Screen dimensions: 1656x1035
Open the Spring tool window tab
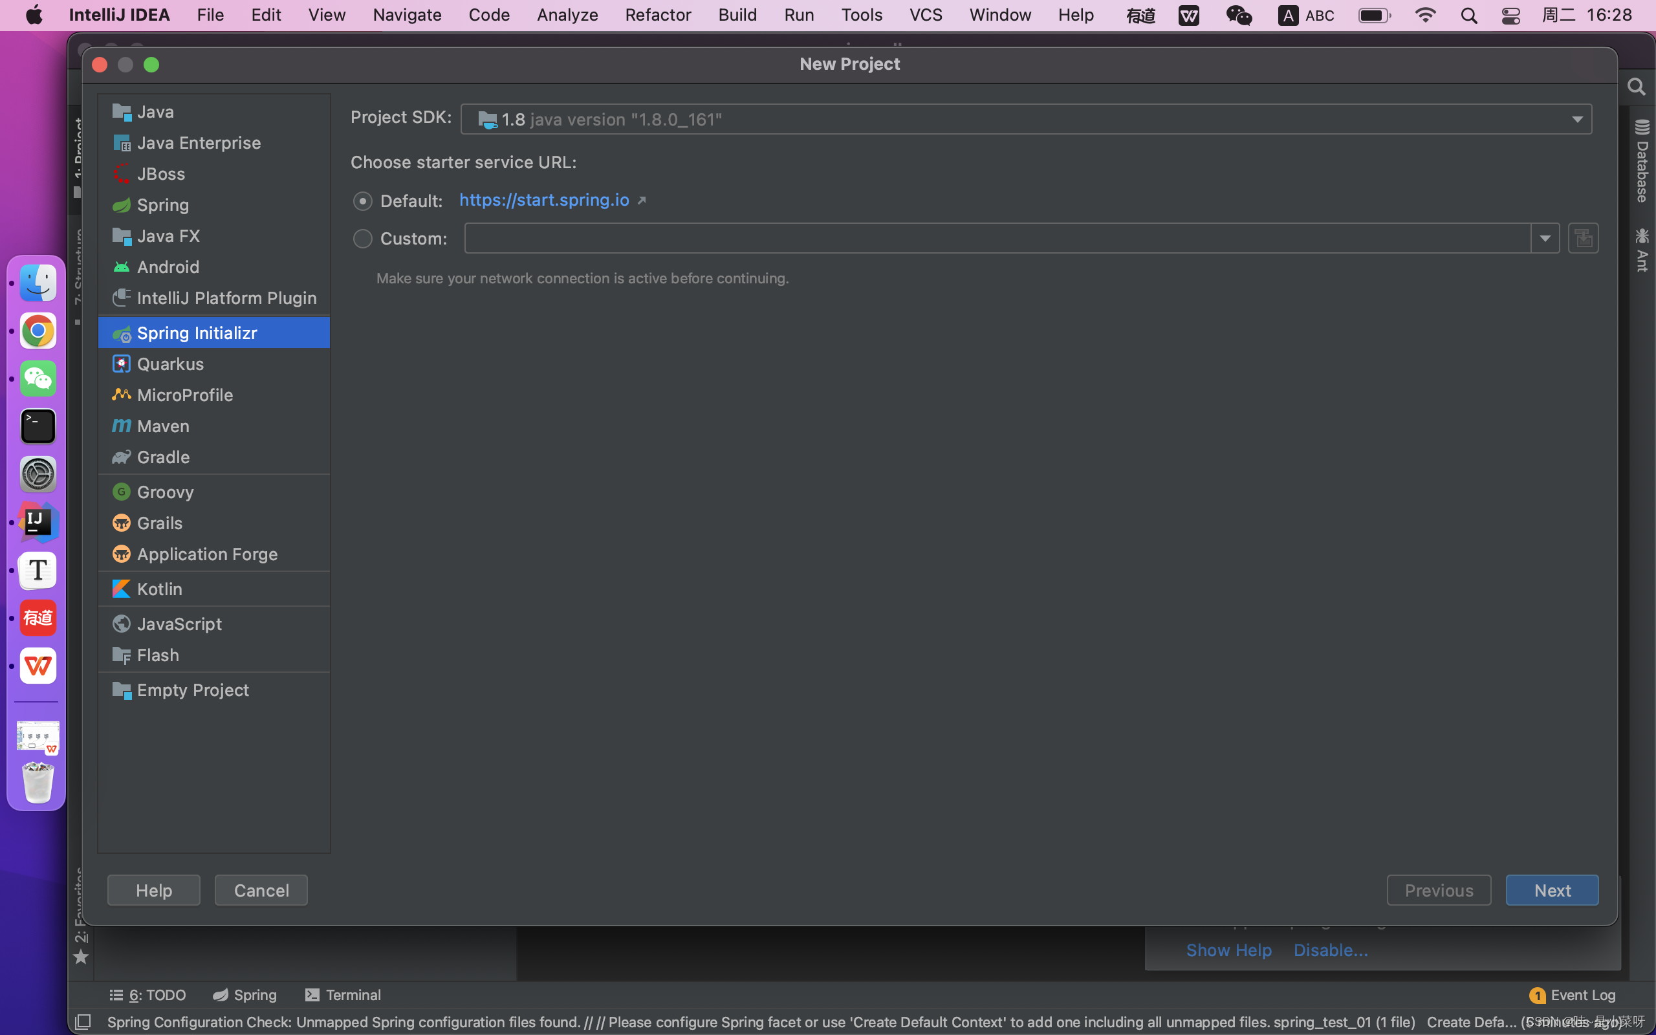point(245,995)
